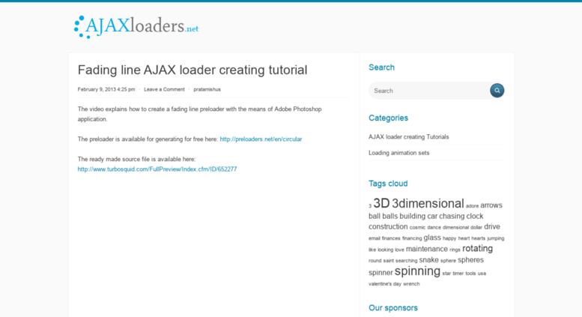582x317 pixels.
Task: Select the 'clock' tag
Action: [475, 216]
